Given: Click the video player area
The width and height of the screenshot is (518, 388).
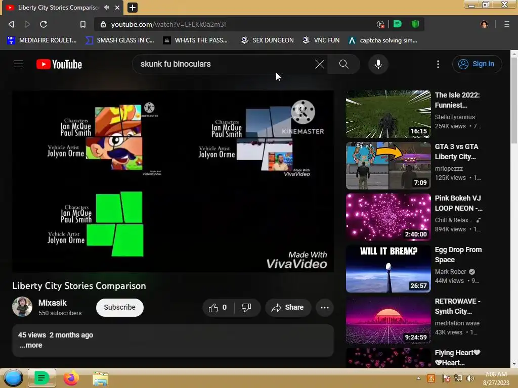Looking at the screenshot, I should 173,181.
